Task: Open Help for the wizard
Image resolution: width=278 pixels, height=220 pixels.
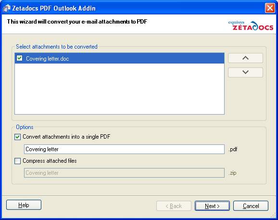Action: [24, 205]
